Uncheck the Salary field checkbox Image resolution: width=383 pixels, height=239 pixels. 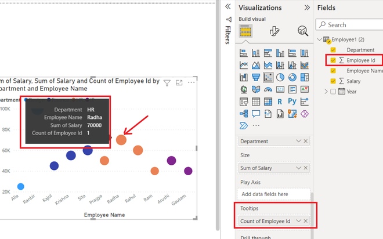coord(333,81)
